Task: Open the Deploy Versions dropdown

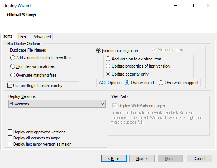Action: (x=57, y=104)
